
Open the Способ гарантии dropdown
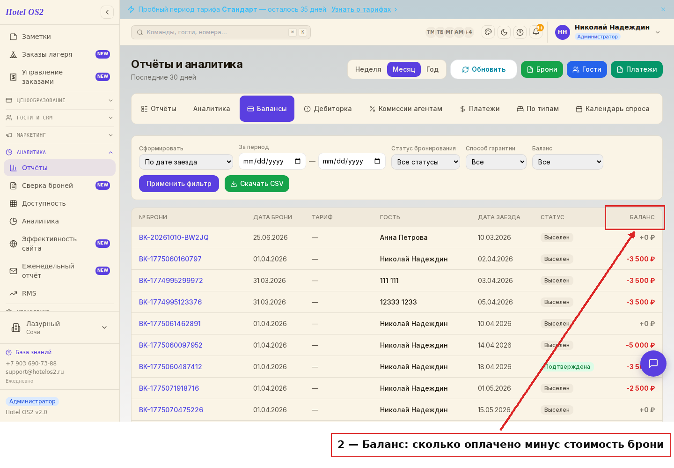496,162
